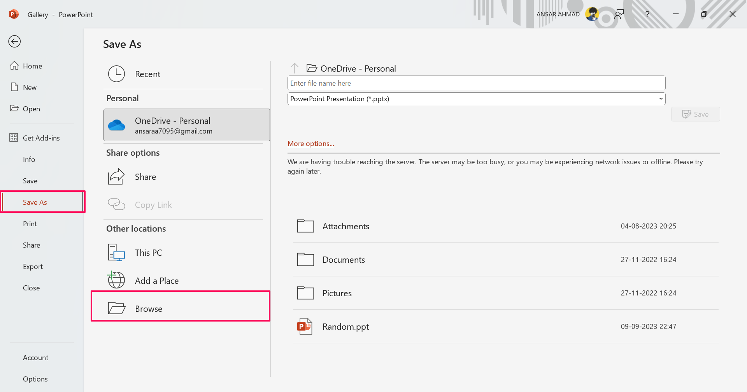The height and width of the screenshot is (392, 747).
Task: Click the Attachments folder icon
Action: click(x=305, y=226)
